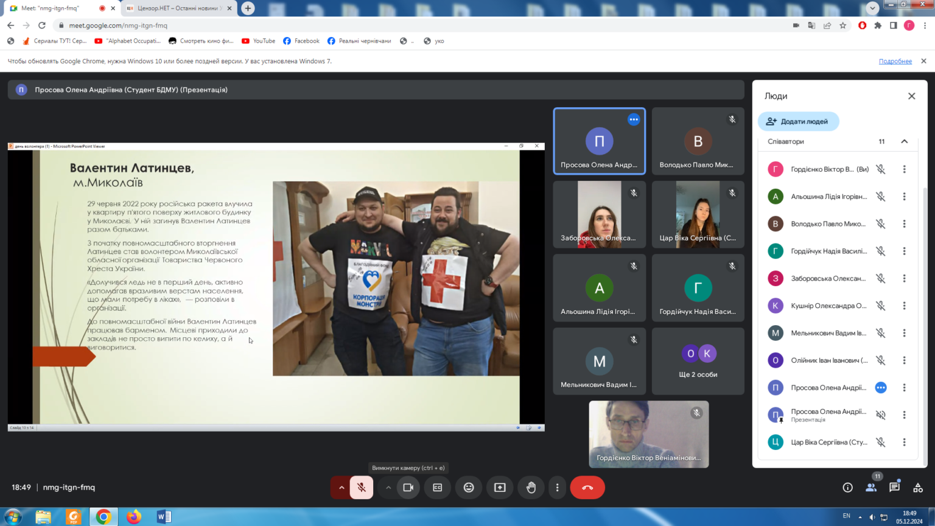Select the Цар Віка Сергіївна video tile
This screenshot has height=526, width=935.
698,214
